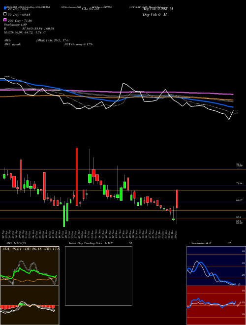
Task: Click the last red candlestick dated 09 Dec
Action: [177, 199]
